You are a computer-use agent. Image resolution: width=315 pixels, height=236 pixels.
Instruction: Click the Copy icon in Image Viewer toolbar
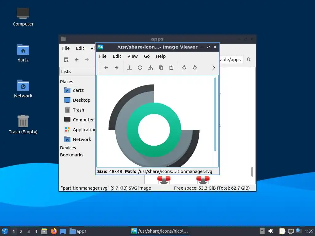point(161,68)
